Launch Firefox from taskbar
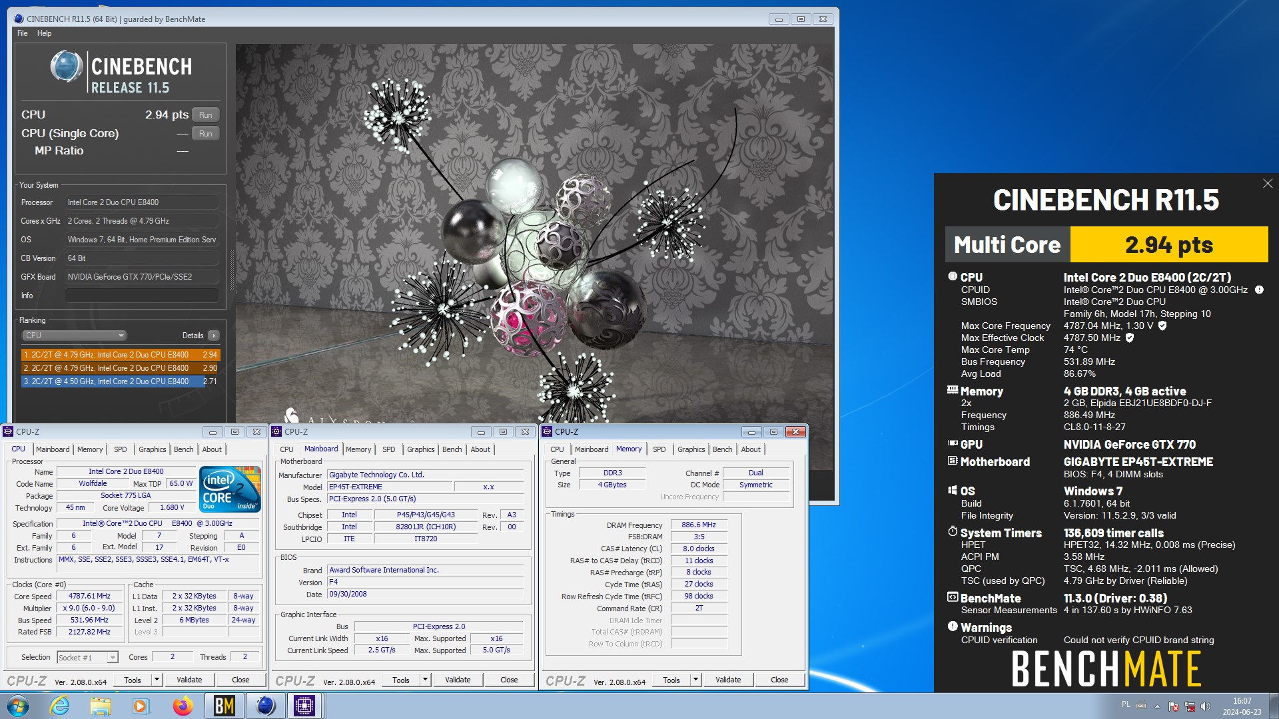The height and width of the screenshot is (719, 1279). click(x=182, y=706)
